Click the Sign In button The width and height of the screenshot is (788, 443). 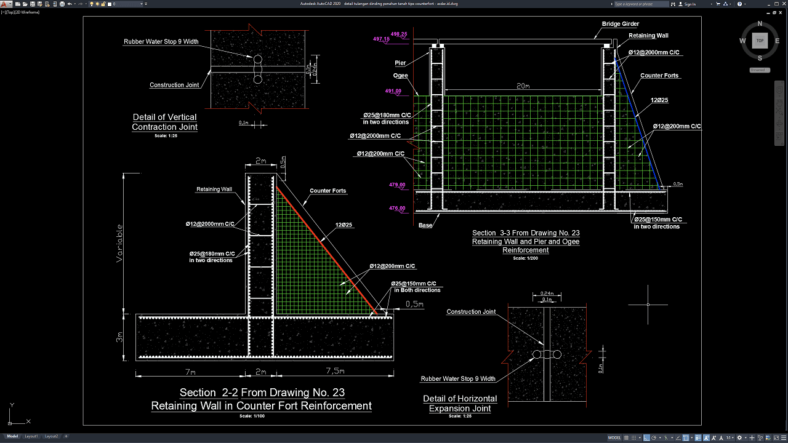point(689,4)
